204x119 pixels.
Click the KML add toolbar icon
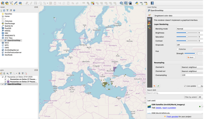141,3
